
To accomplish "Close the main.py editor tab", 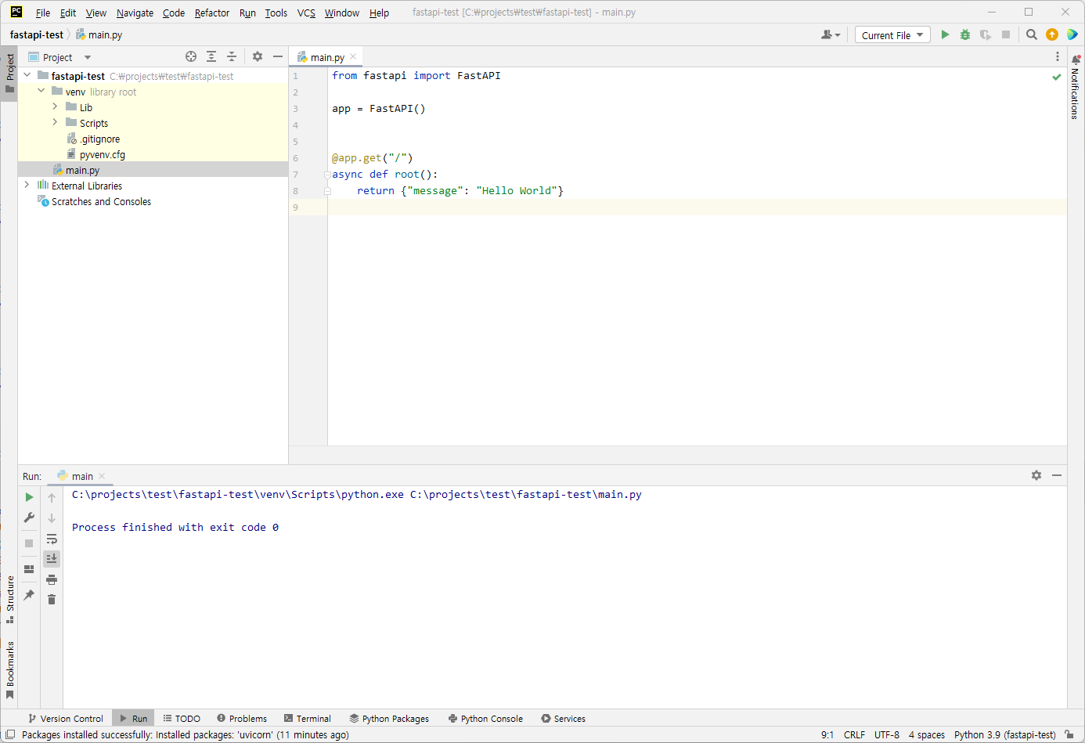I will click(x=353, y=56).
